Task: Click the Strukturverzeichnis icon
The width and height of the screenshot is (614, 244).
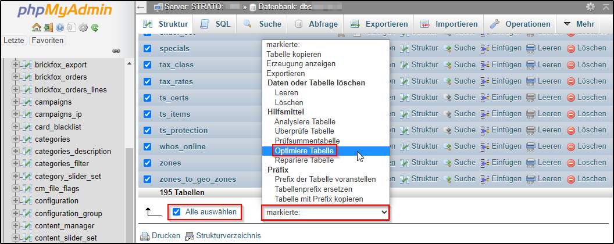Action: coord(190,236)
